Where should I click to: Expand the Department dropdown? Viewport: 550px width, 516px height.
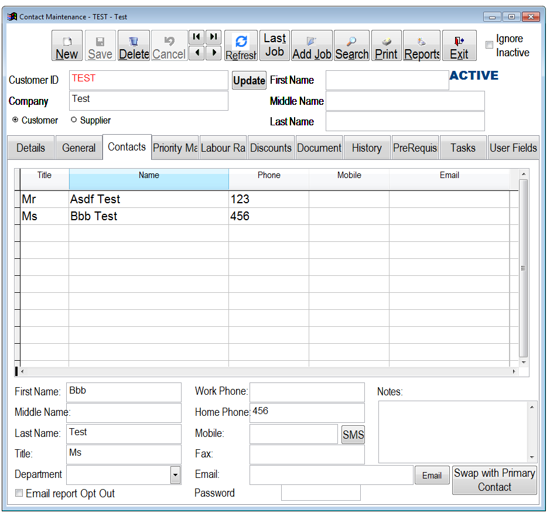point(175,475)
